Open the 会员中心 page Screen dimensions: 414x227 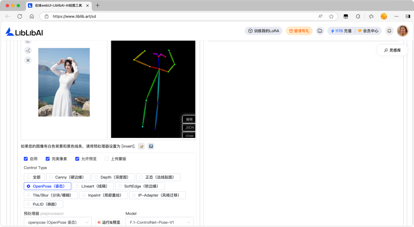(x=368, y=31)
